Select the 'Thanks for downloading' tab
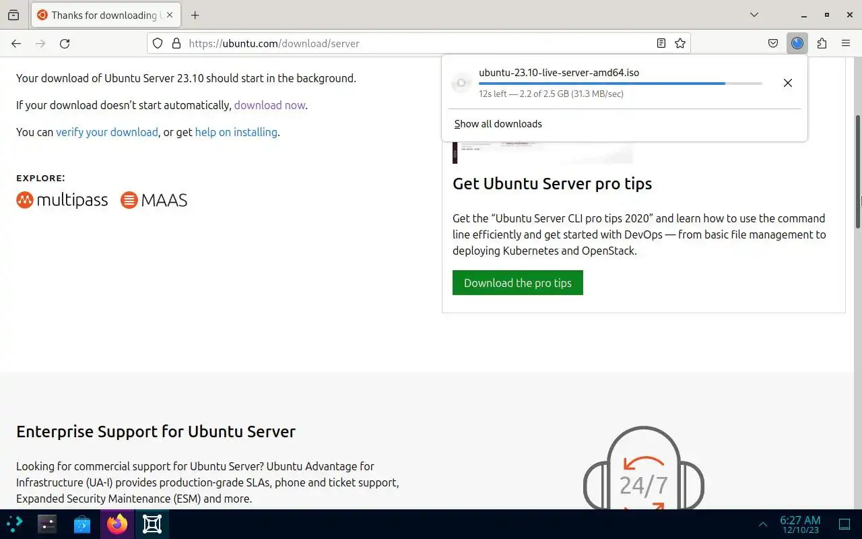Screen dimensions: 862x539 [x=104, y=15]
